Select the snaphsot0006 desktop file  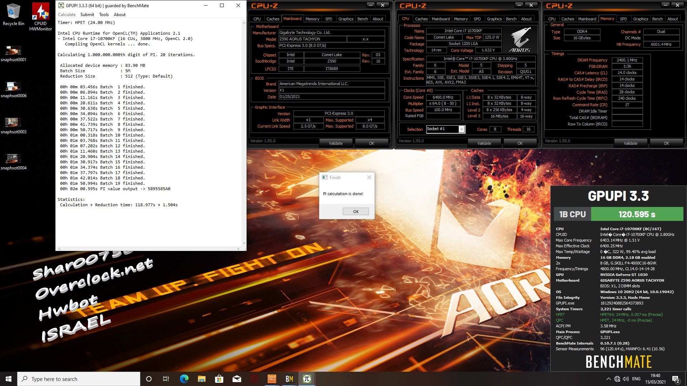[14, 90]
